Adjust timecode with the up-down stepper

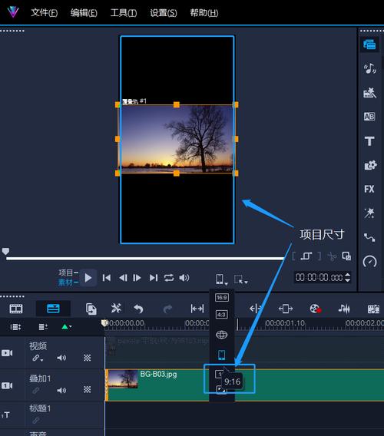[348, 277]
